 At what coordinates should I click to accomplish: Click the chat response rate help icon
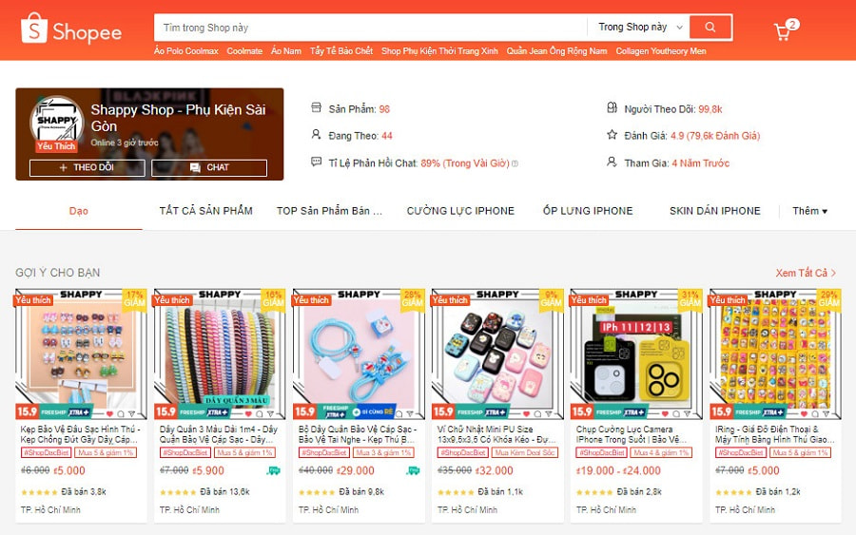coord(515,163)
